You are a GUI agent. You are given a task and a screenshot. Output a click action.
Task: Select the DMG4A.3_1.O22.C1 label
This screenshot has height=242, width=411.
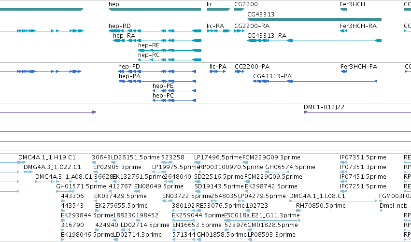52,167
